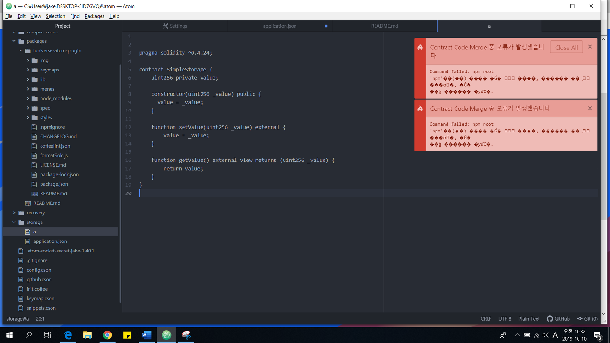Dismiss the lower error notification
This screenshot has width=610, height=343.
(x=590, y=108)
